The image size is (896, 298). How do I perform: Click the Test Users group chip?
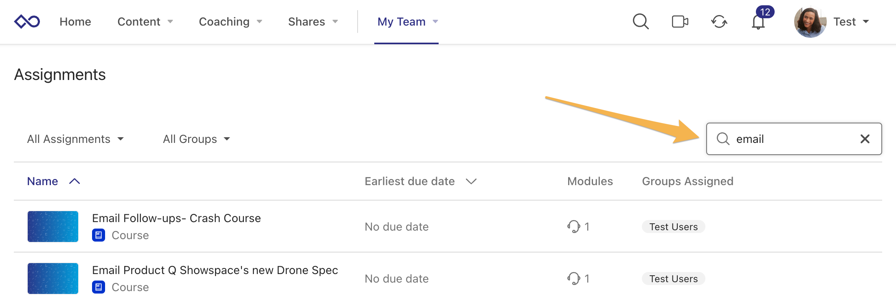click(x=673, y=227)
